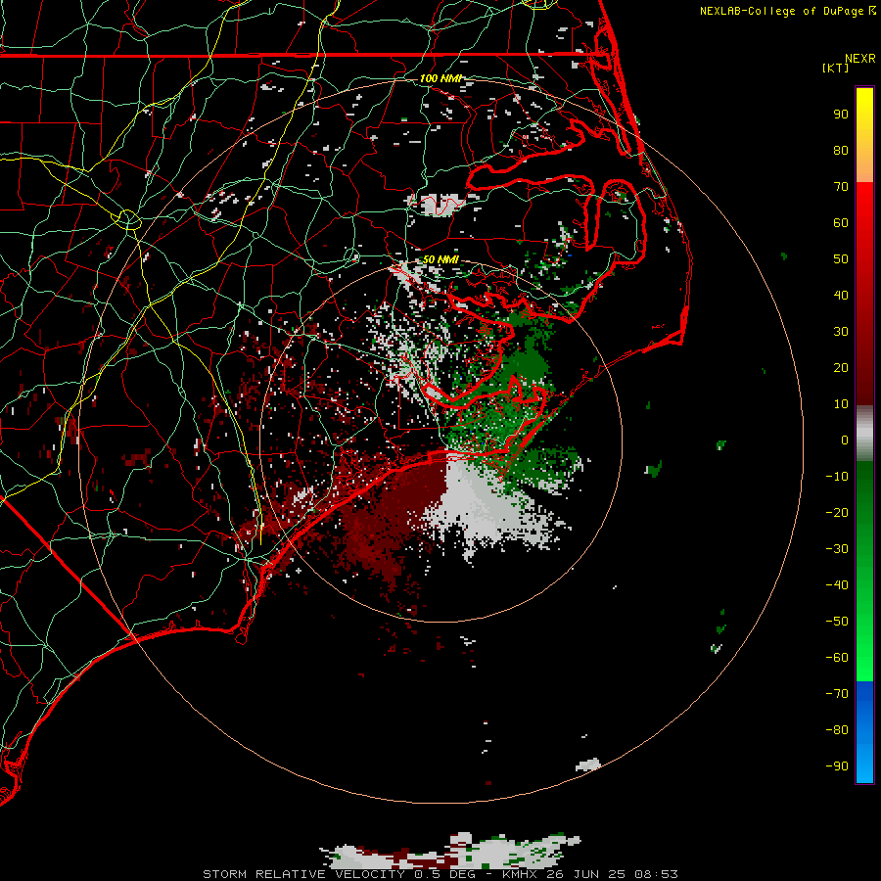This screenshot has width=881, height=881.
Task: Click the NEXR label above the color scale
Action: tap(860, 59)
